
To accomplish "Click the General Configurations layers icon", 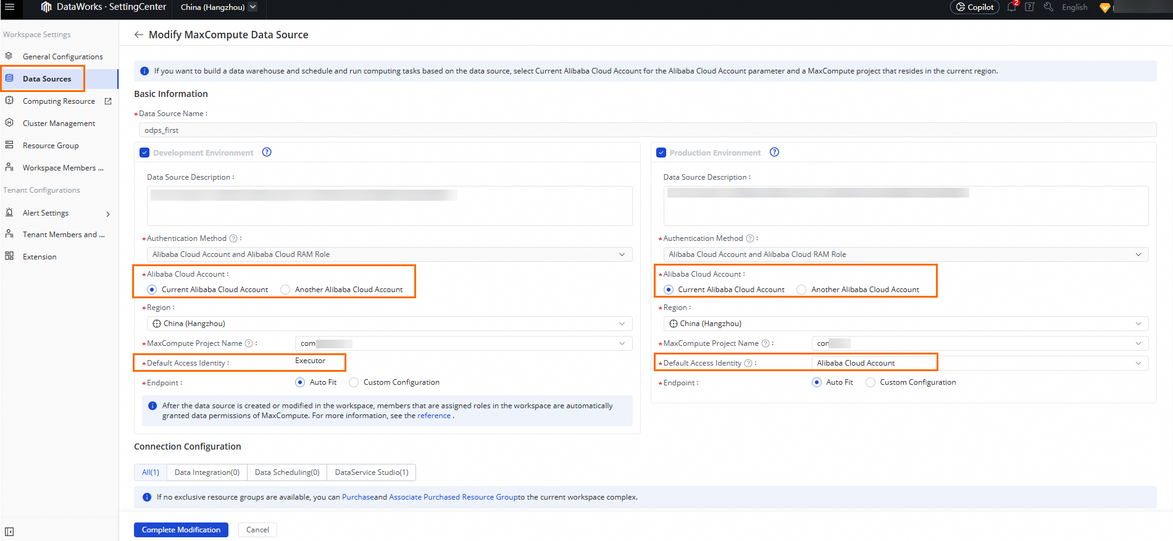I will click(9, 56).
